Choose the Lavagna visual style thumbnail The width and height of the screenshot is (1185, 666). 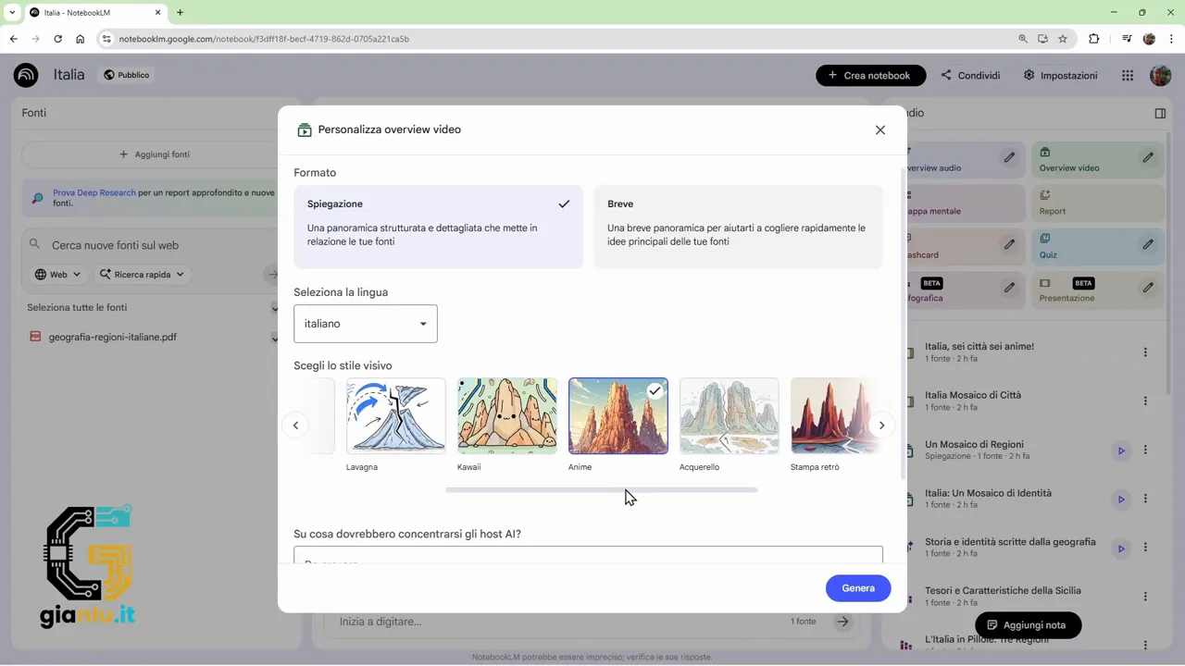click(x=396, y=416)
